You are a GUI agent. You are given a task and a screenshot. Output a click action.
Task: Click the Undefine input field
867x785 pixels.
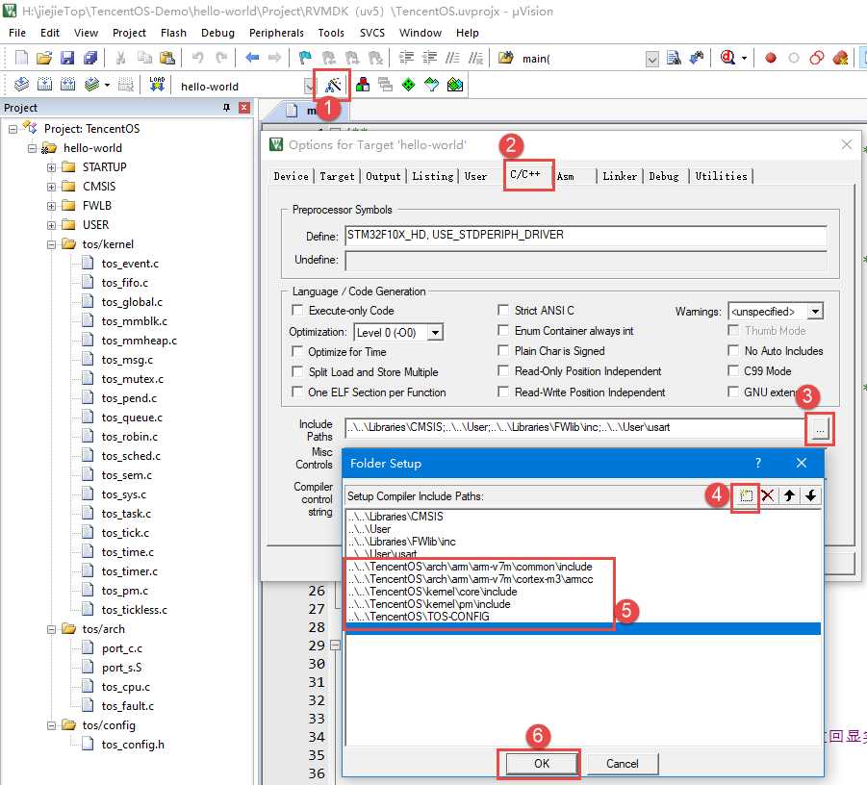coord(586,260)
